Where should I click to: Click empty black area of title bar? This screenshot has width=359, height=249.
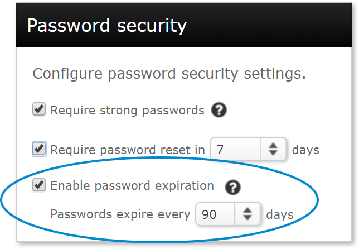pyautogui.click(x=270, y=26)
